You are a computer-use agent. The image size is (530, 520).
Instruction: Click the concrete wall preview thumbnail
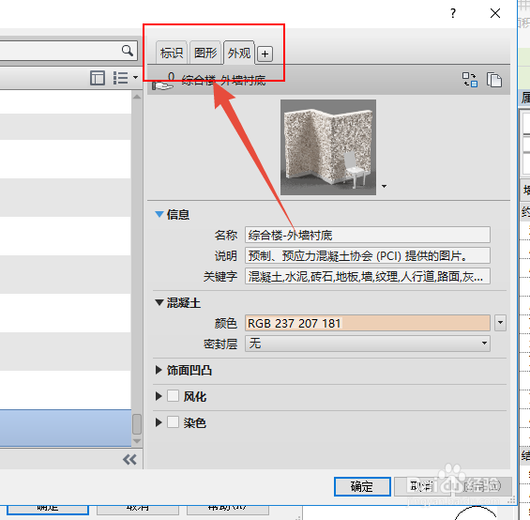[x=328, y=147]
